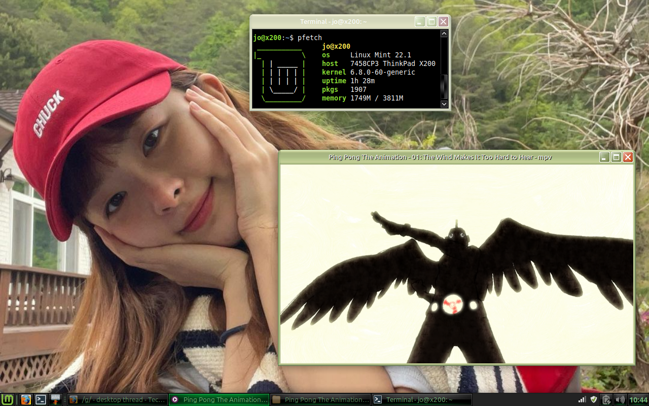
Task: Click the "6.8.0-60-generic" kernel value
Action: 383,72
